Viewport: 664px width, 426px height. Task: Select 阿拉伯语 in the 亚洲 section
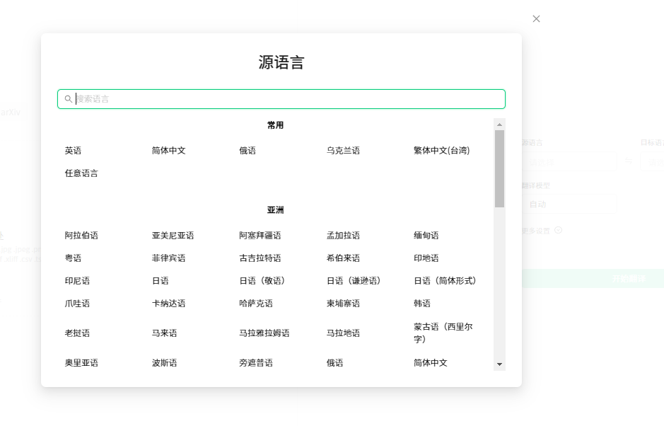81,236
